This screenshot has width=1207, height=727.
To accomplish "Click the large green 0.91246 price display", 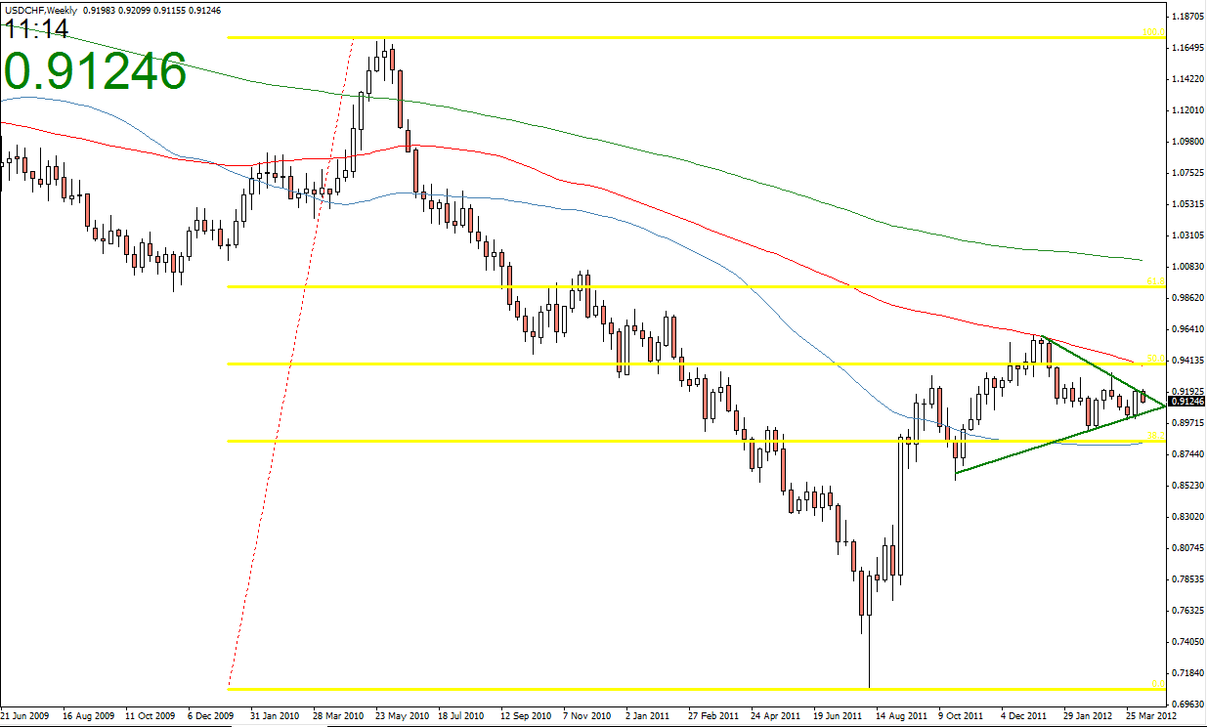I will coord(95,71).
